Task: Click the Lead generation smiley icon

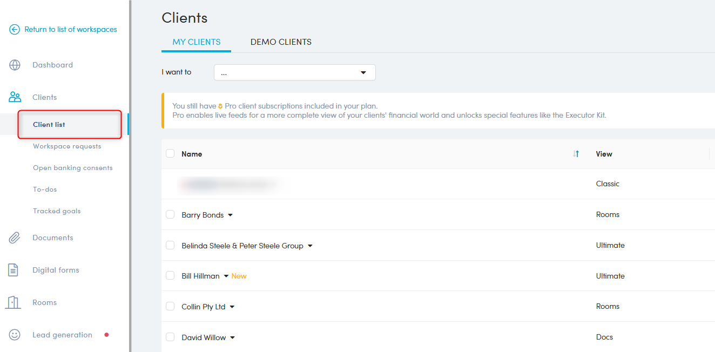Action: 15,335
